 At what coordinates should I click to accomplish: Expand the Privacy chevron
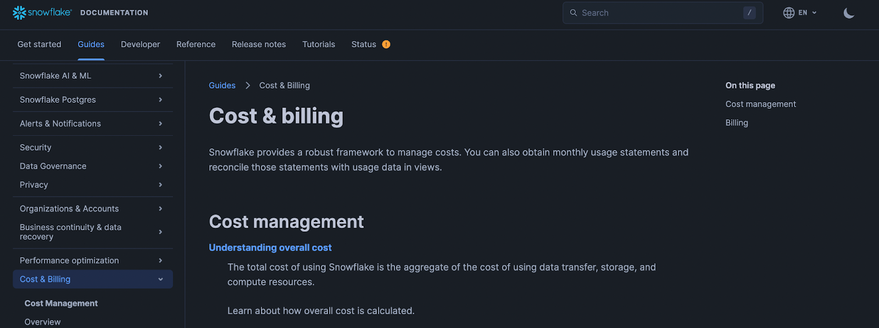(160, 185)
